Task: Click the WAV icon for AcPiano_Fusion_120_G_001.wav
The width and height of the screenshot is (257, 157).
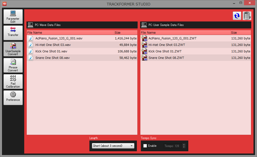Action: point(31,38)
